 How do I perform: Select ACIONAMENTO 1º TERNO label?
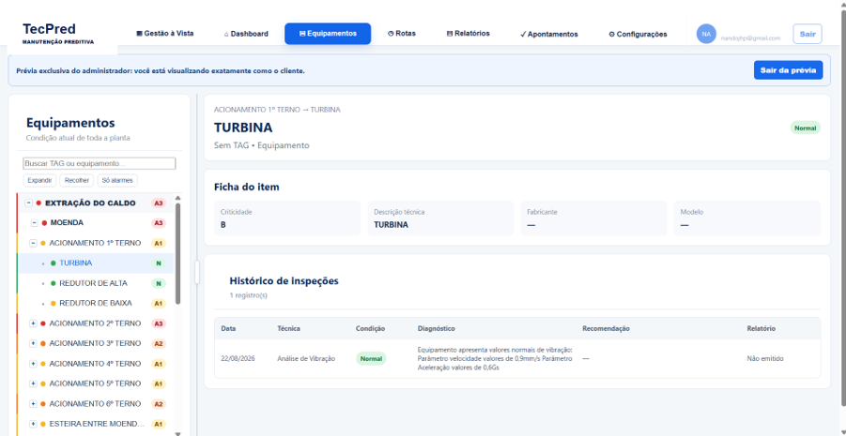click(95, 243)
